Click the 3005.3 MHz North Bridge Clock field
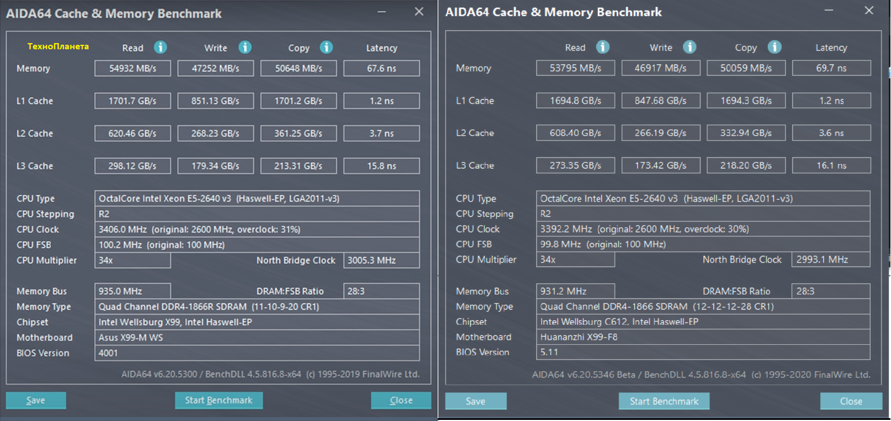This screenshot has width=891, height=421. click(x=381, y=260)
